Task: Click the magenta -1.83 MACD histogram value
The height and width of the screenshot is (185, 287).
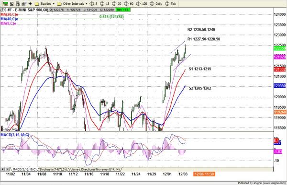Action: coord(277,151)
